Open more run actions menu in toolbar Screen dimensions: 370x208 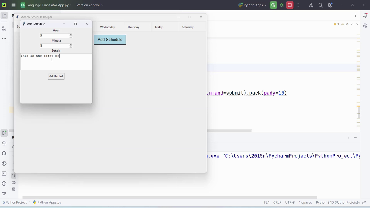click(298, 5)
